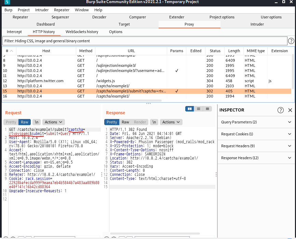Select history row 13 /captcha/example1/
Viewport: 296px width, 239px height.
pyautogui.click(x=147, y=86)
